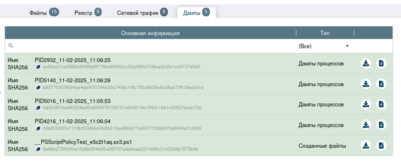401x161 pixels.
Task: Click hash starting with fab2c097feddb353
Action: pyautogui.click(x=122, y=108)
